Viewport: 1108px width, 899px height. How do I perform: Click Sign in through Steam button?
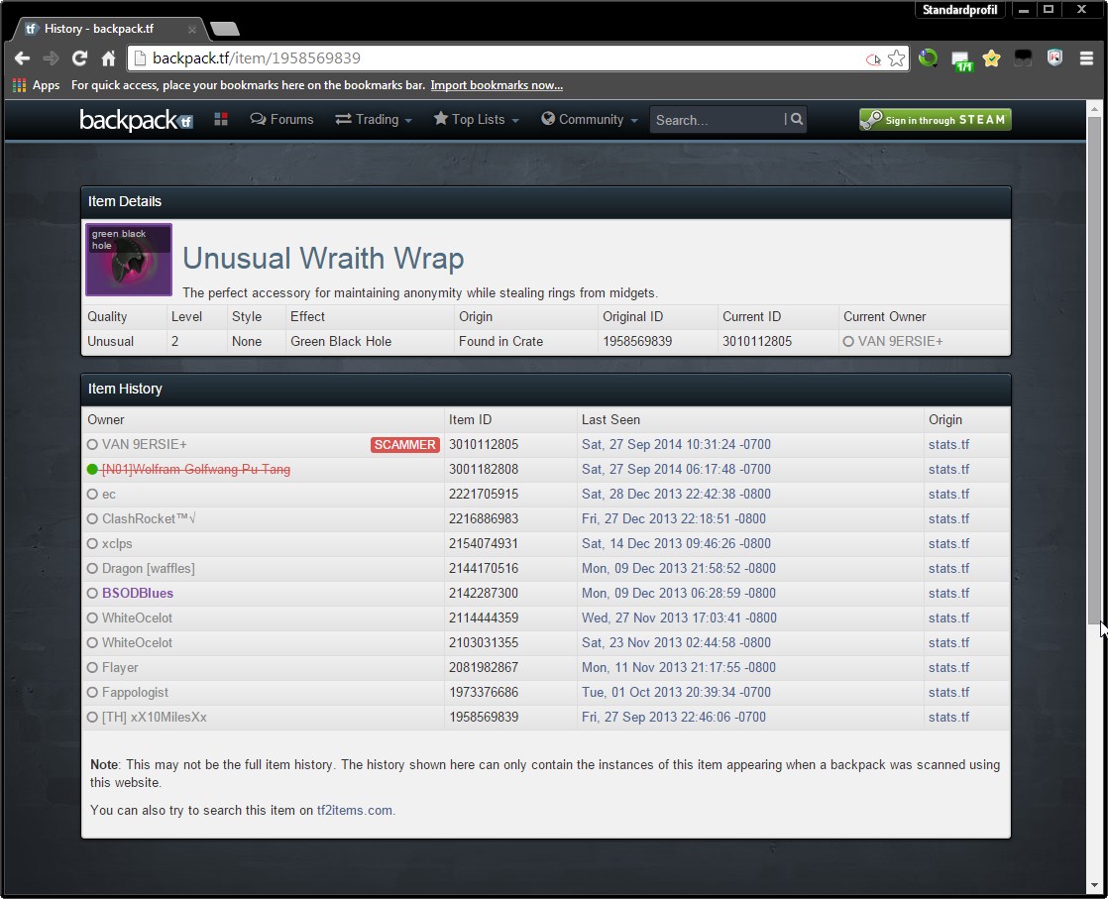click(x=936, y=120)
